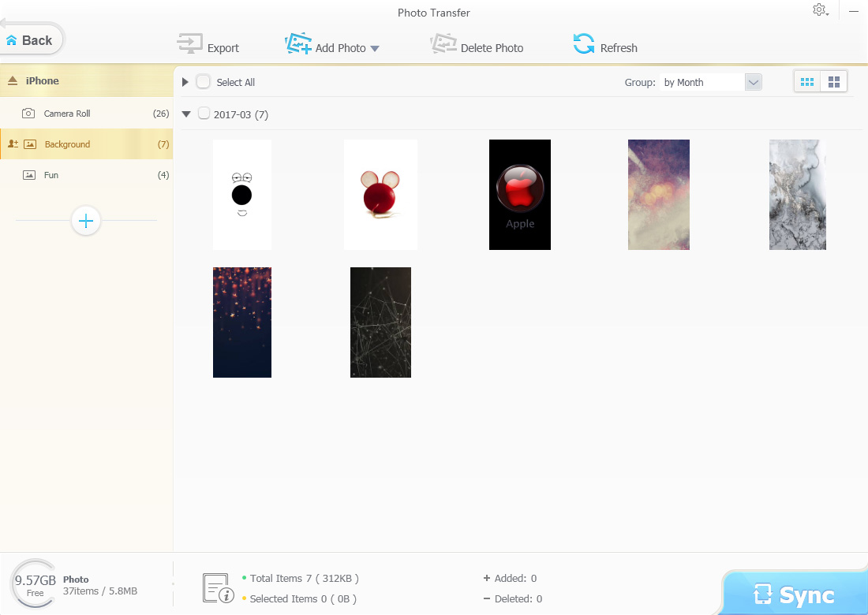
Task: Click the Fun album count (4)
Action: (163, 175)
